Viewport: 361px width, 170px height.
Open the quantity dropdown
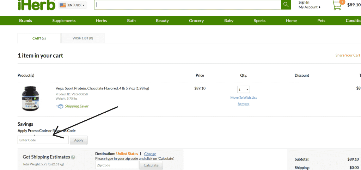[243, 90]
